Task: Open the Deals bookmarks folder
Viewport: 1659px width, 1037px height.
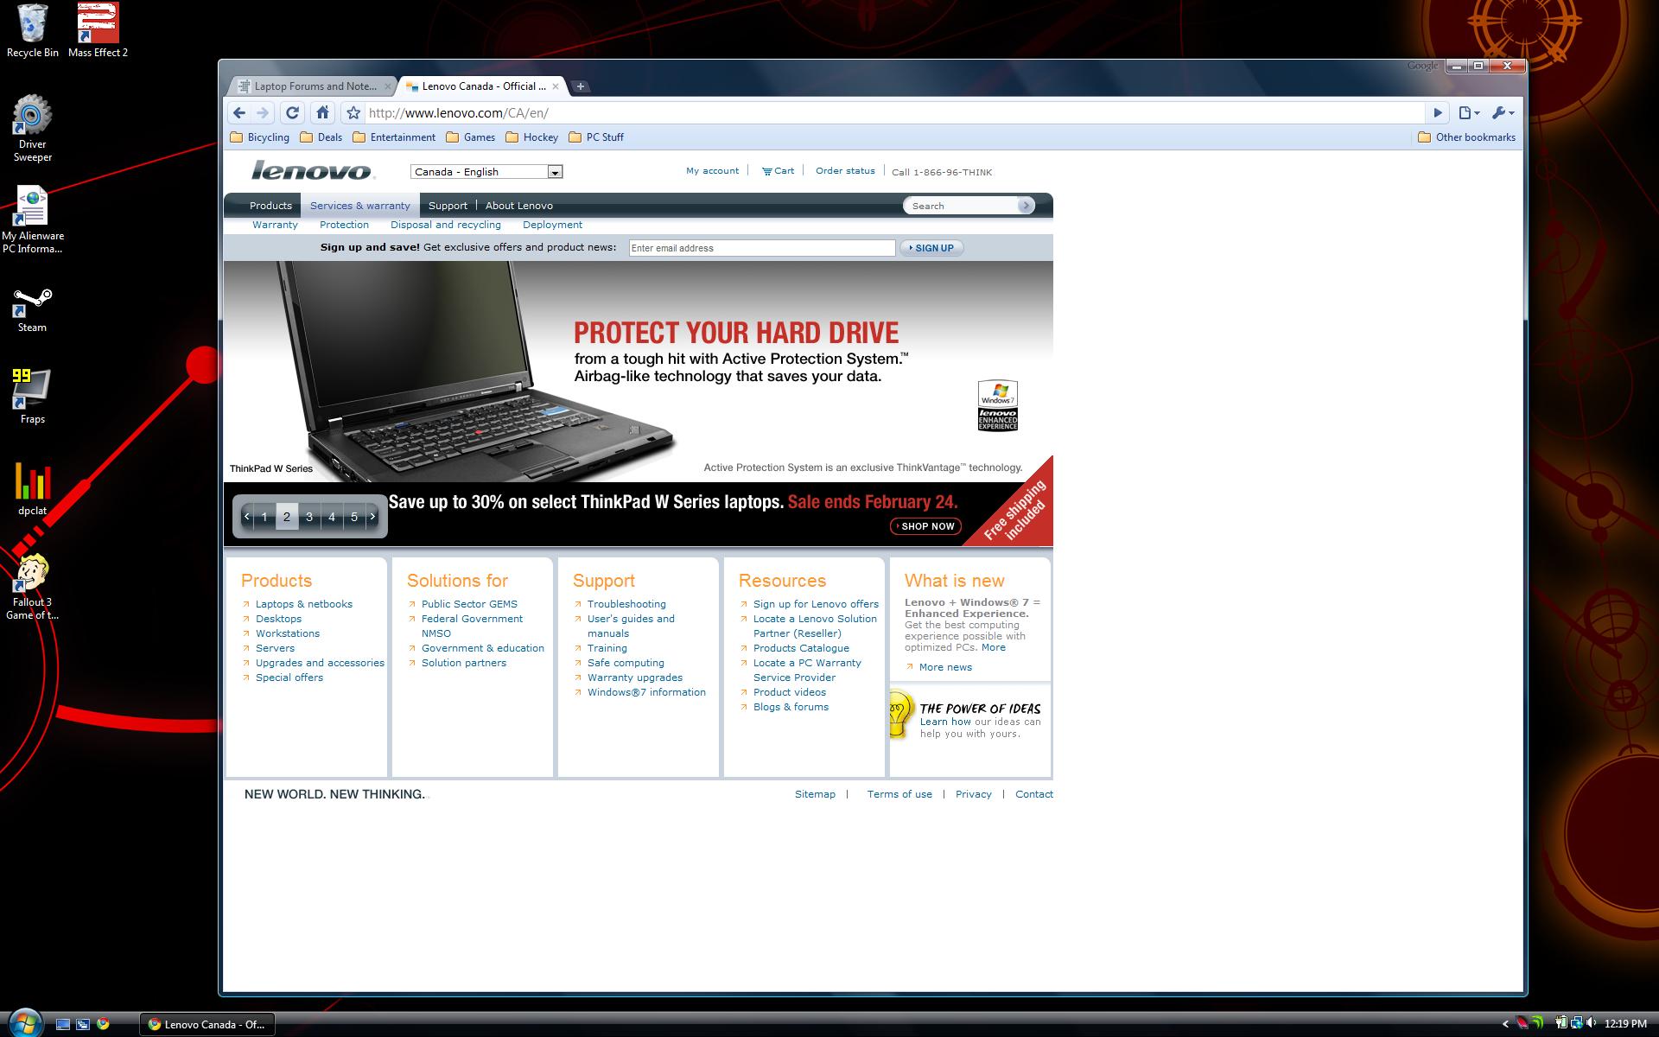Action: (x=321, y=137)
